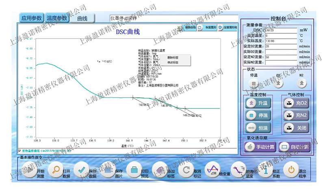Screen dimensions: 325x191
Task: Open 校正系数 calibration coefficient icon
Action: 264,171
